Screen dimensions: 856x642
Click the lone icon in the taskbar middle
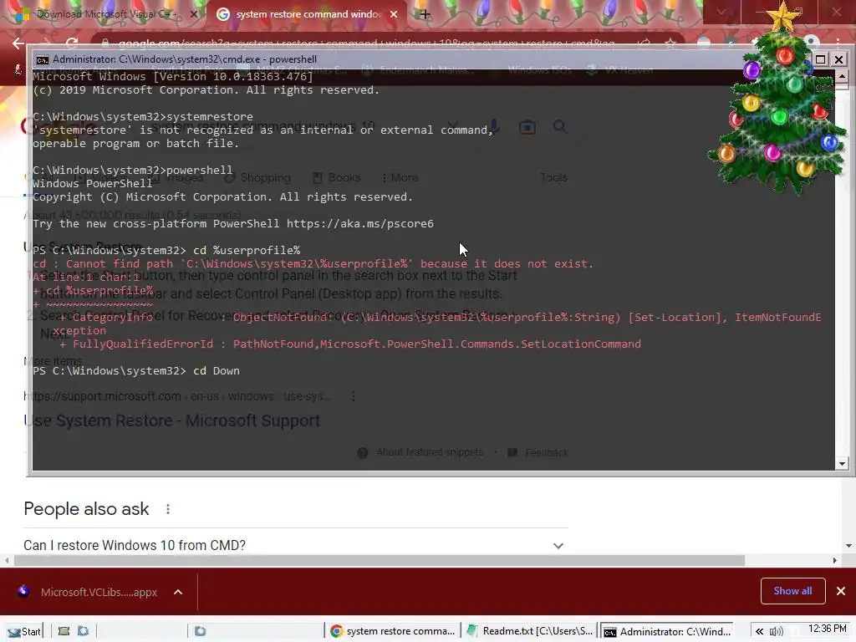click(x=200, y=631)
